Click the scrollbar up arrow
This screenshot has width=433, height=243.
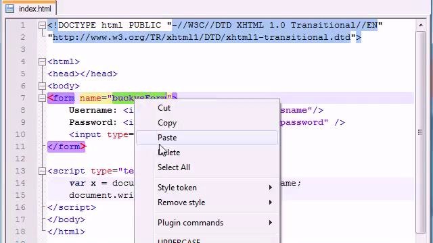click(421, 25)
